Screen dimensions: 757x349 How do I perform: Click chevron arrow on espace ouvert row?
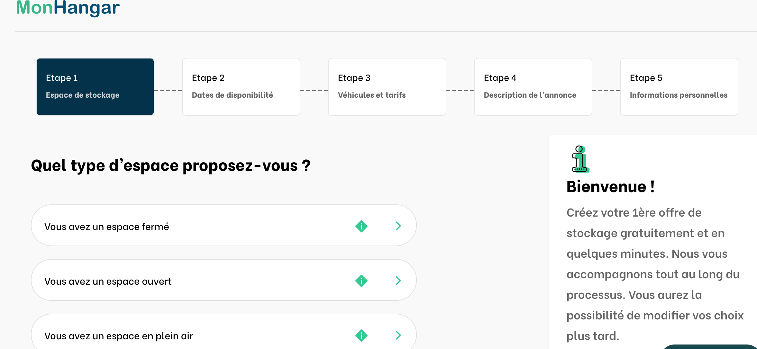[x=398, y=281]
